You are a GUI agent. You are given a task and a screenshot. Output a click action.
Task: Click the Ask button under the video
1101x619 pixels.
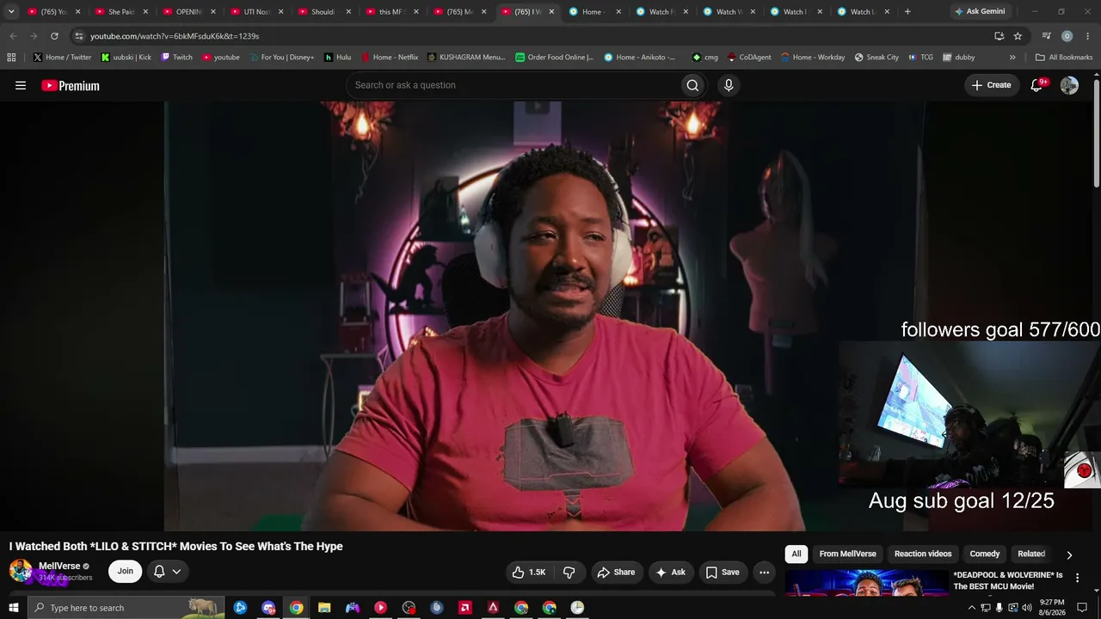point(670,572)
